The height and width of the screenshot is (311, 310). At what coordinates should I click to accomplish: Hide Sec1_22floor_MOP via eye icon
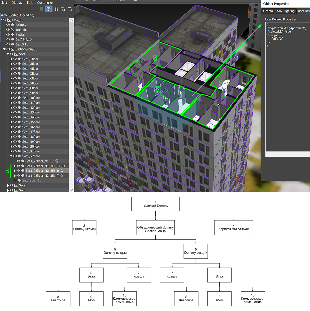(x=18, y=161)
